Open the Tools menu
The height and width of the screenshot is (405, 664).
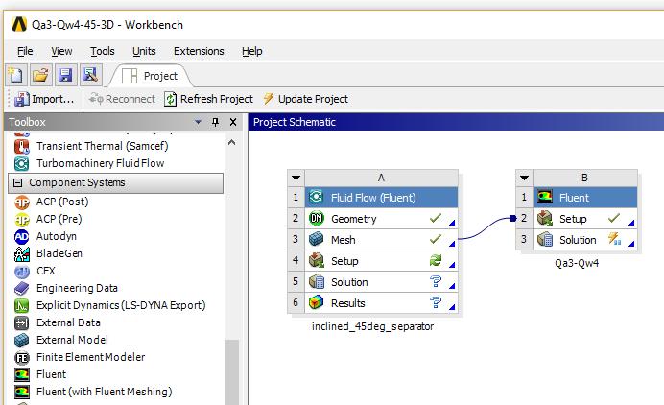(103, 51)
